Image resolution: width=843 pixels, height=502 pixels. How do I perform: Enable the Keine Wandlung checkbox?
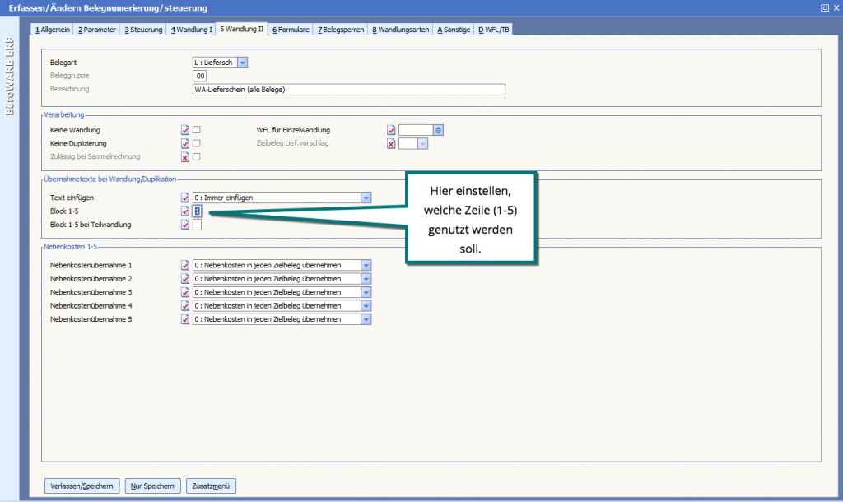click(197, 130)
